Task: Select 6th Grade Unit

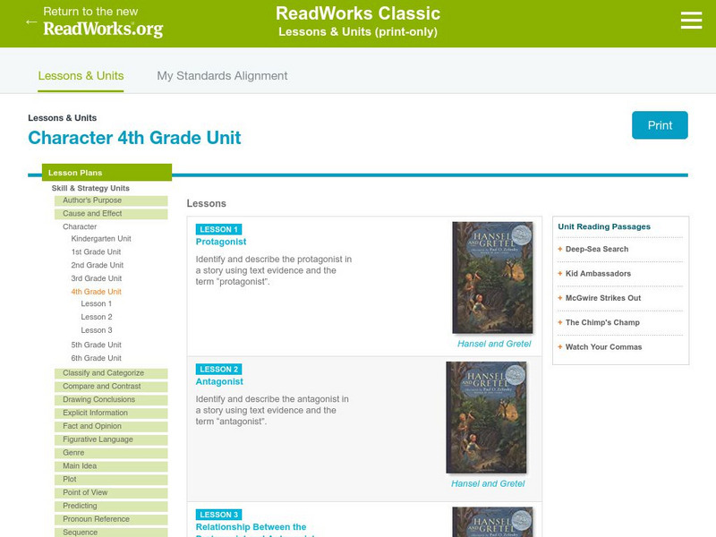Action: click(x=97, y=358)
